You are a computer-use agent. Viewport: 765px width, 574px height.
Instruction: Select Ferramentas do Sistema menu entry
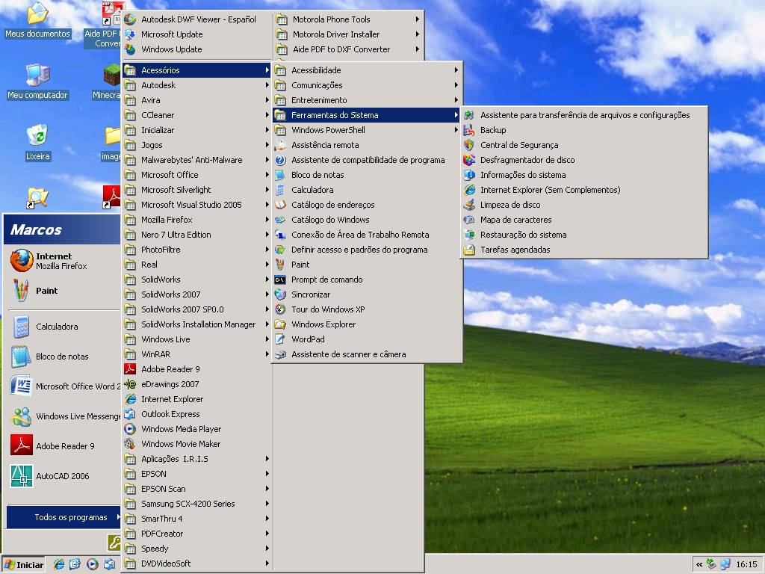[367, 115]
